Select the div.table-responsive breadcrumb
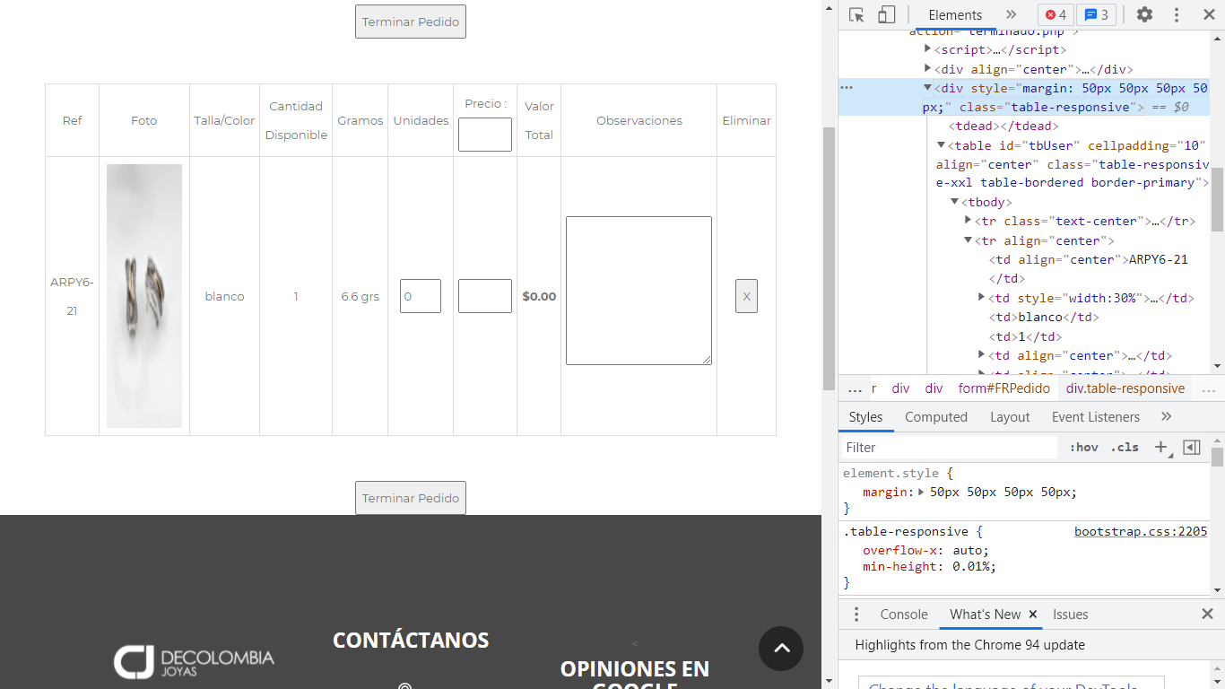1225x689 pixels. (x=1125, y=388)
